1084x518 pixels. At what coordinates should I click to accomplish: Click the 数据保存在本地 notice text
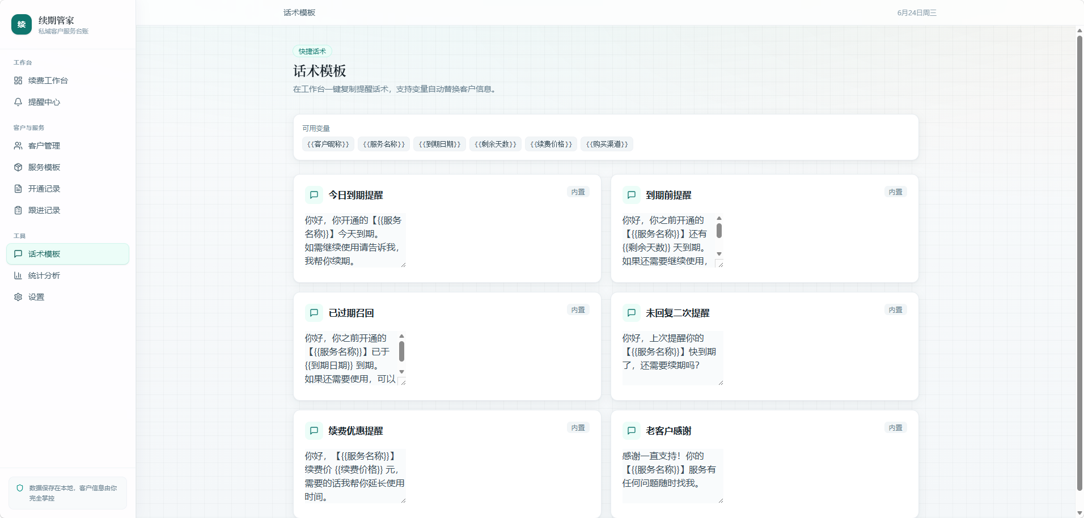click(73, 493)
